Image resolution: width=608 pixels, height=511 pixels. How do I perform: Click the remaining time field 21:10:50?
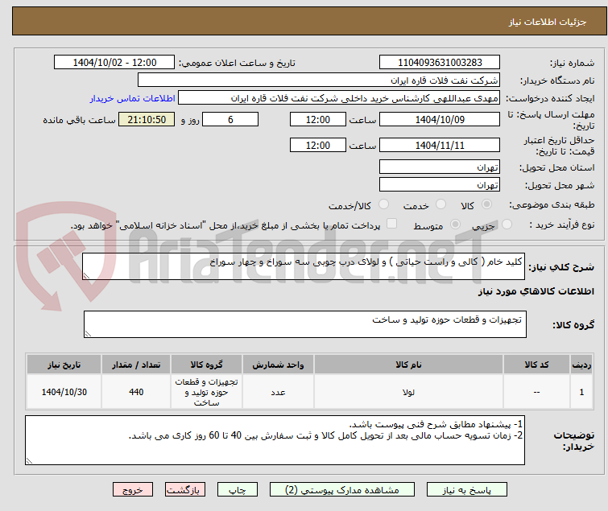[147, 119]
